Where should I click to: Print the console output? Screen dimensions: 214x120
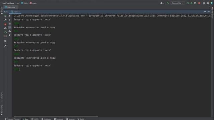[10, 31]
